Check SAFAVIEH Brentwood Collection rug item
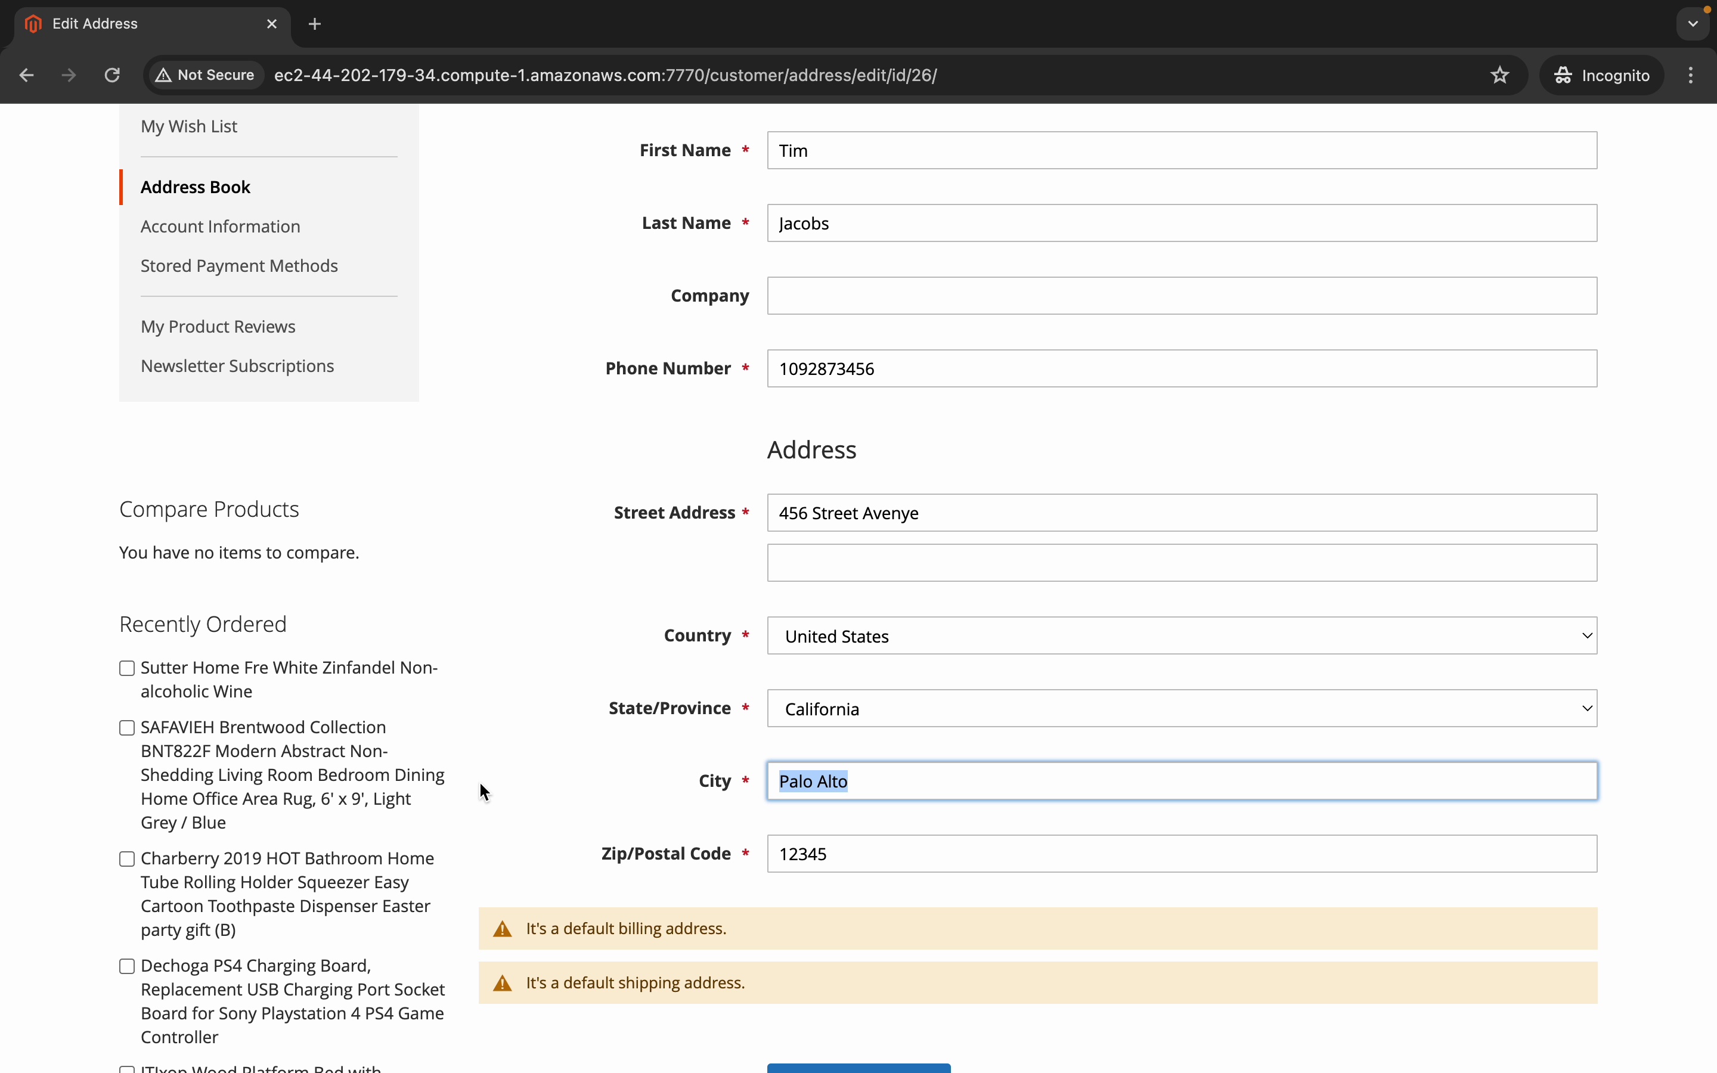The width and height of the screenshot is (1717, 1073). click(x=127, y=728)
